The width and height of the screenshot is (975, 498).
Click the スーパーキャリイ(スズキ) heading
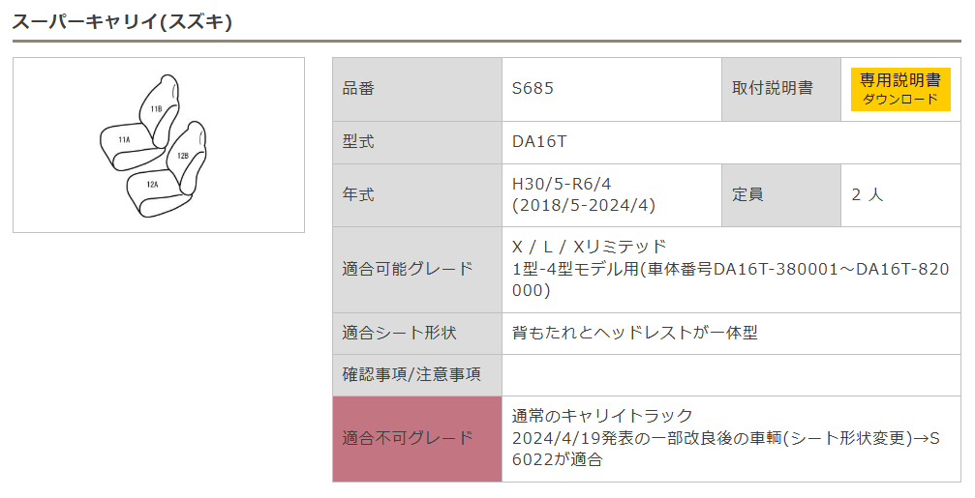pyautogui.click(x=122, y=21)
